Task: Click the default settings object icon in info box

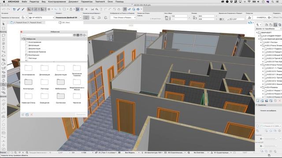Action: (x=22, y=18)
